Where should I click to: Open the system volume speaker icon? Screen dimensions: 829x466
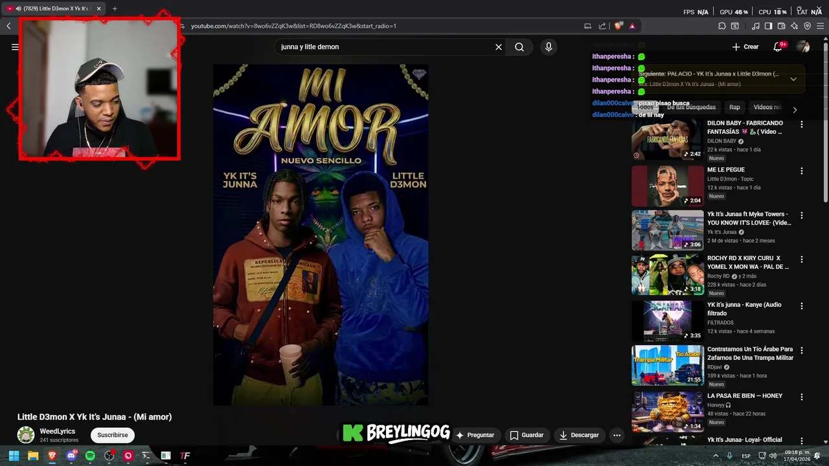point(773,456)
